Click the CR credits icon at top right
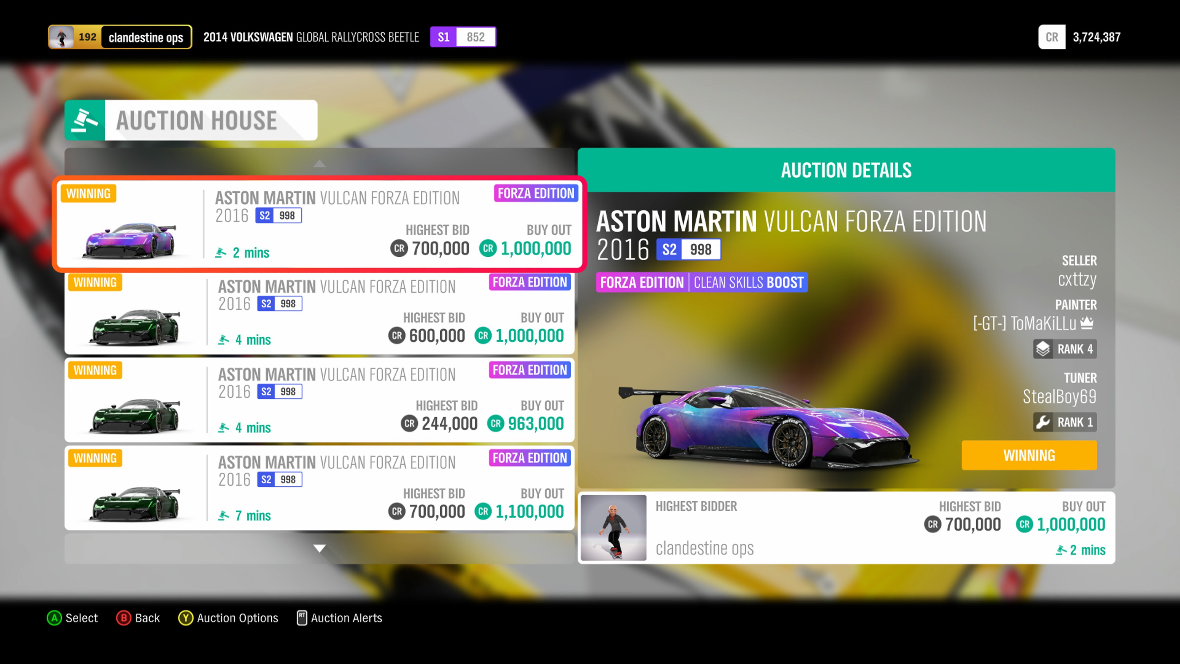The width and height of the screenshot is (1180, 664). click(1052, 37)
